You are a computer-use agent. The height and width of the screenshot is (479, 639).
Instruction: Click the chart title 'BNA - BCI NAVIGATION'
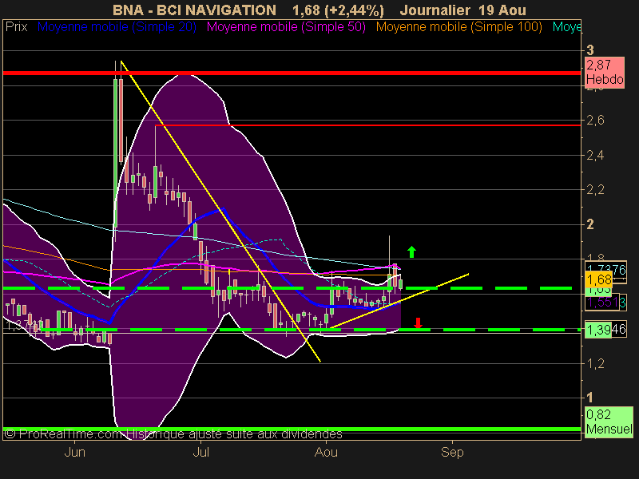(194, 10)
